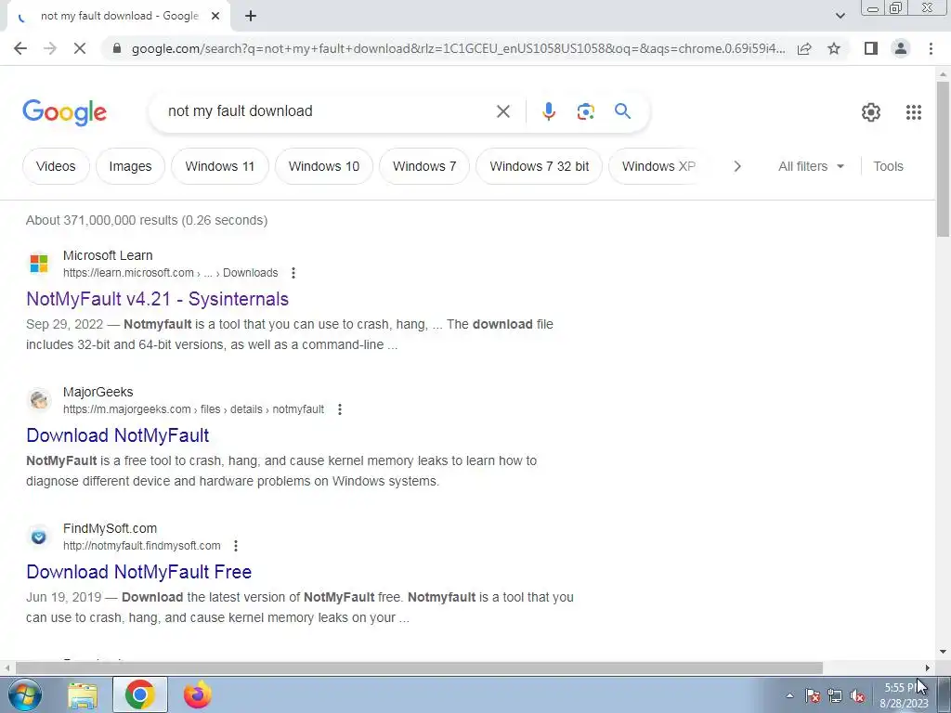The width and height of the screenshot is (951, 713).
Task: Filter results by Videos
Action: 56,166
